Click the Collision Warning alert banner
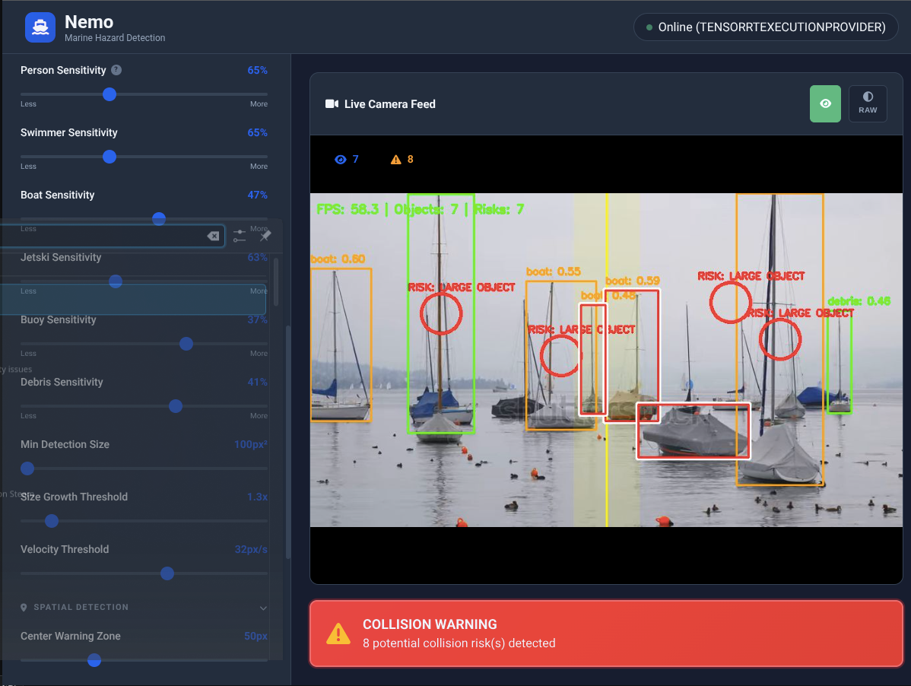The width and height of the screenshot is (911, 686). [606, 633]
